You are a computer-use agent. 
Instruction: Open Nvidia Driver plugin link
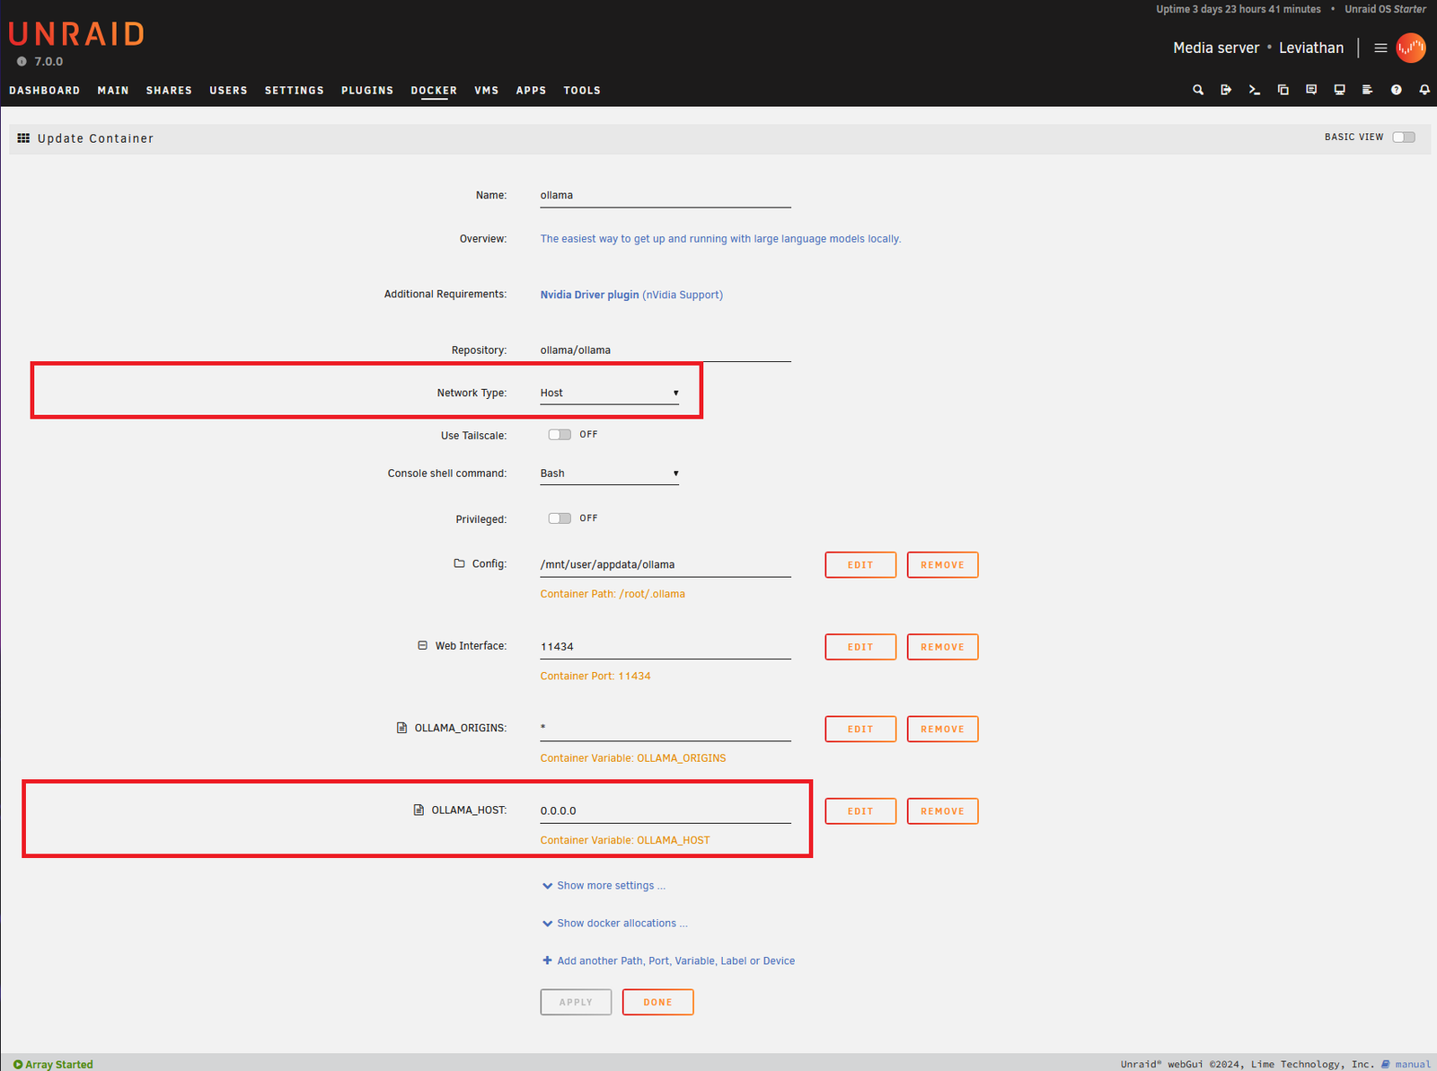pos(589,295)
